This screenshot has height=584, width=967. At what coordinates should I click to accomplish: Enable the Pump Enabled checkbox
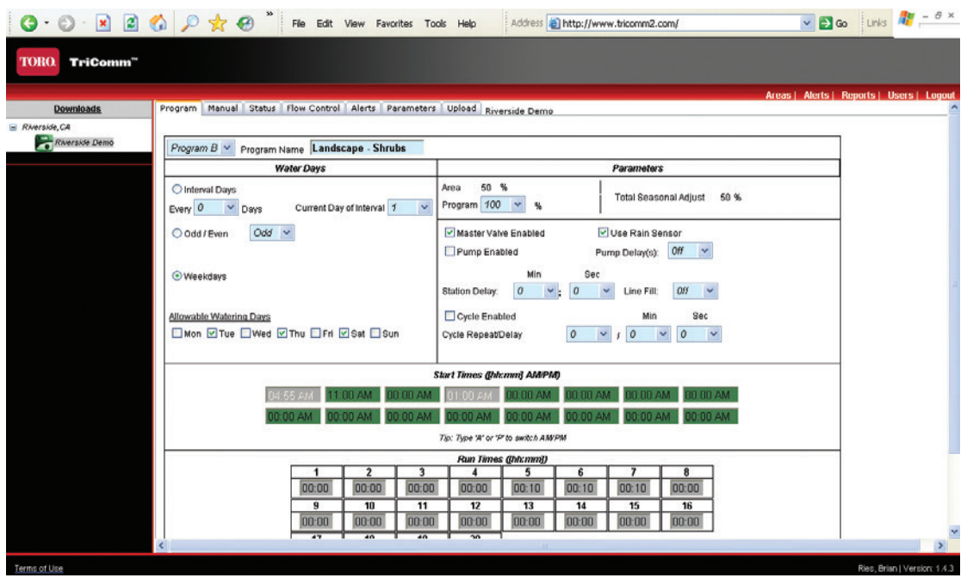click(449, 251)
